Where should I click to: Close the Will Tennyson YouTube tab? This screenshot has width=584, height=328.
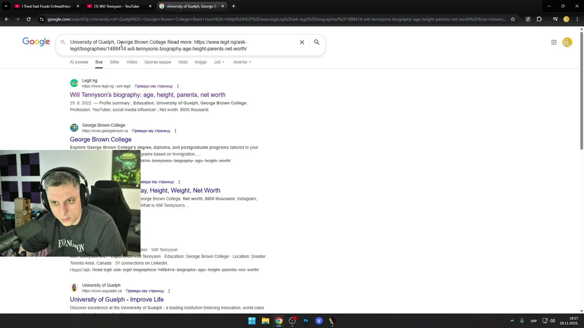coord(150,6)
